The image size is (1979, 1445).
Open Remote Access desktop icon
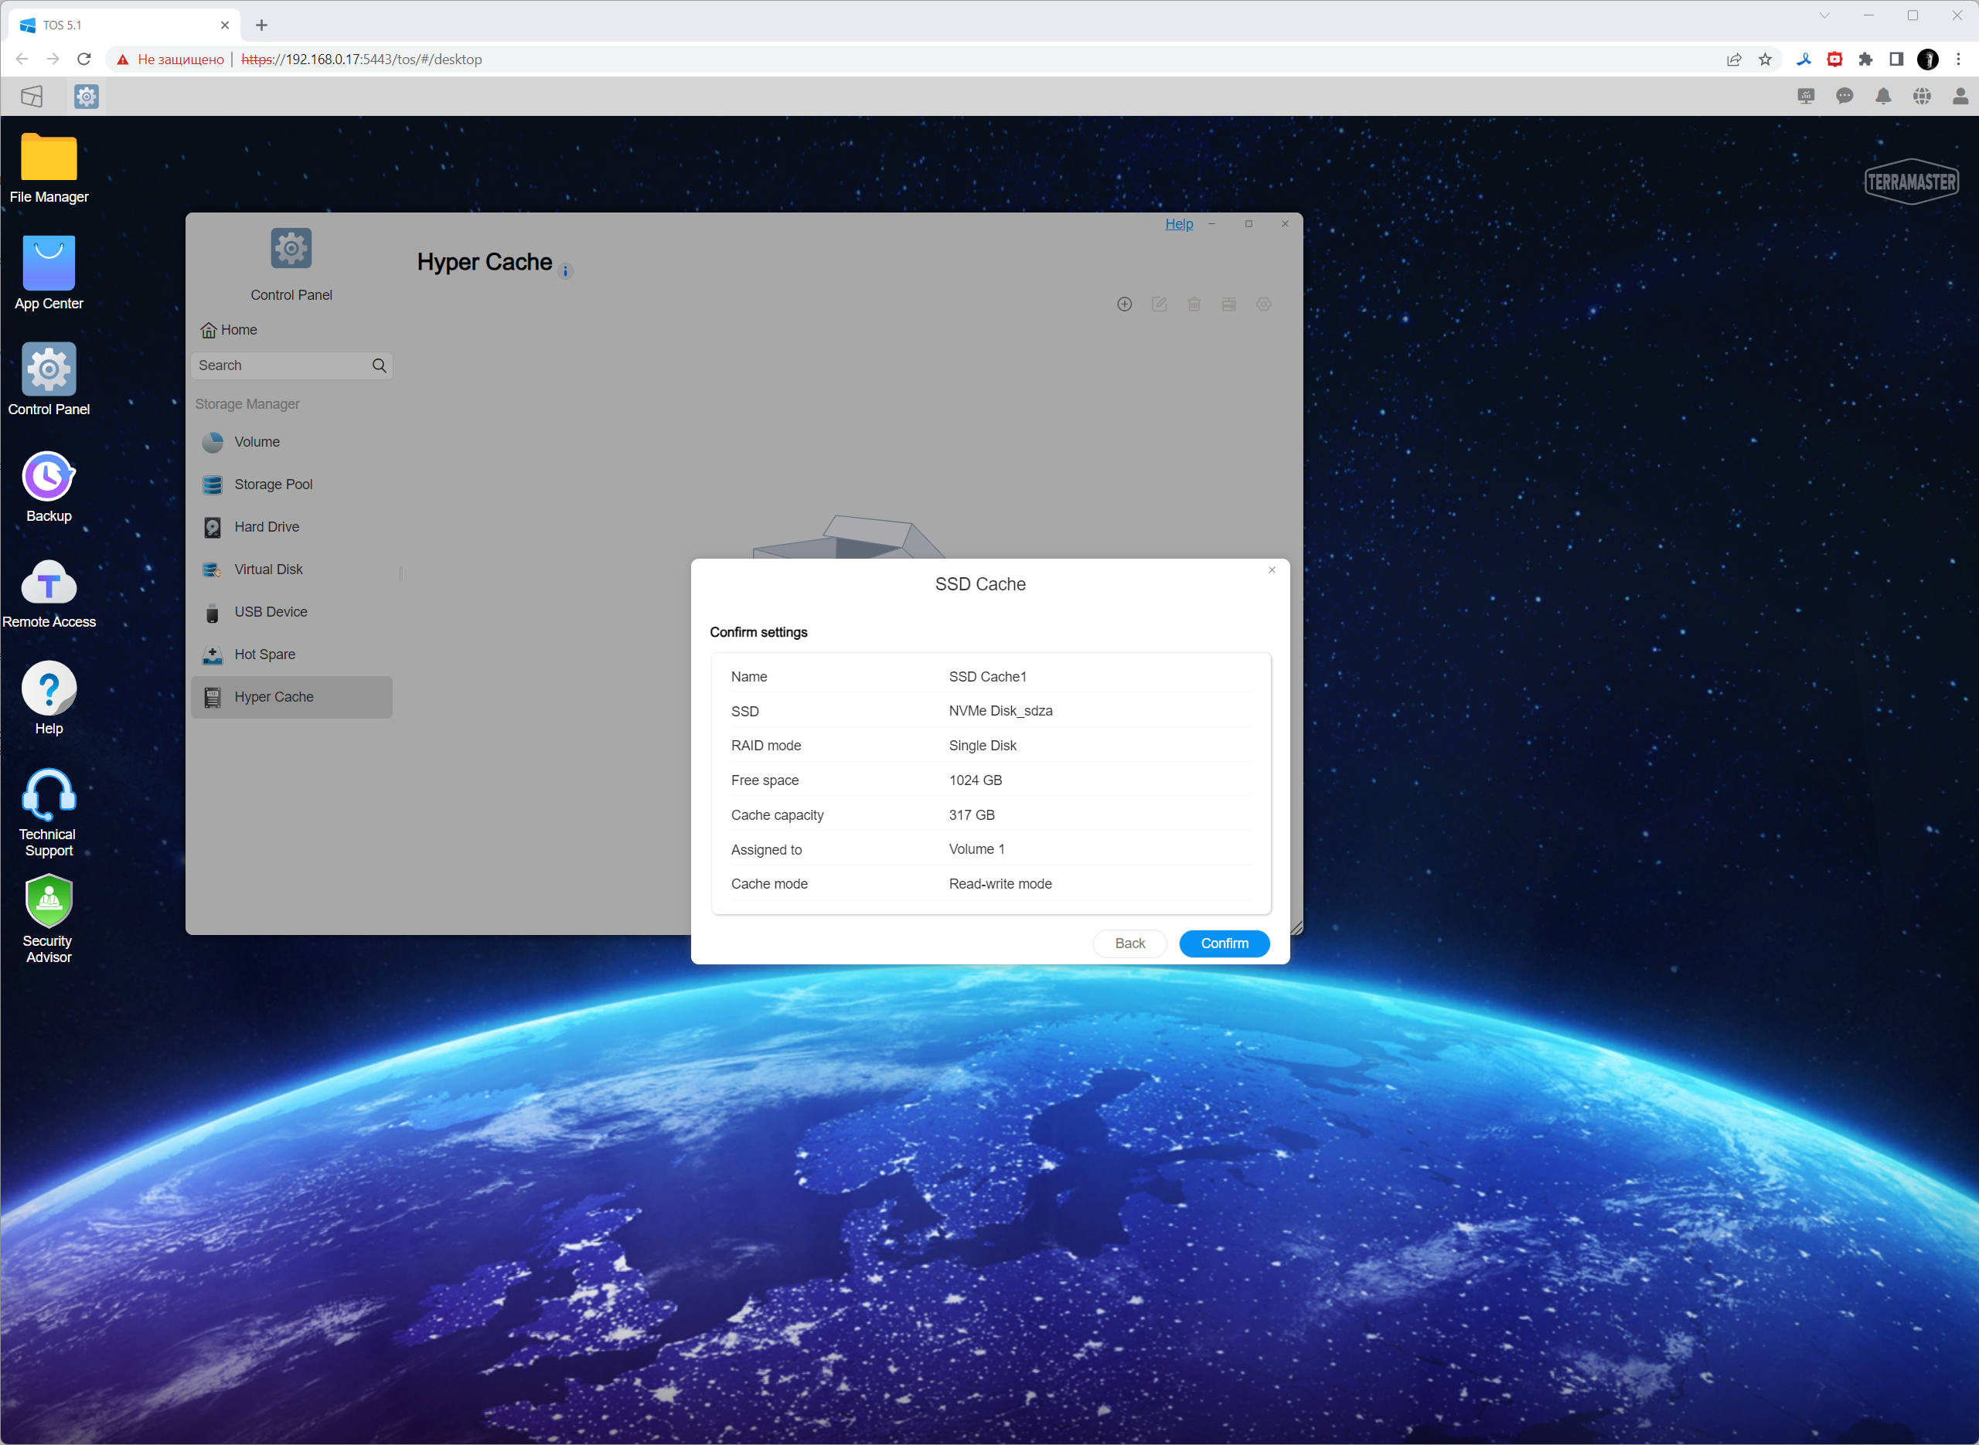click(49, 584)
